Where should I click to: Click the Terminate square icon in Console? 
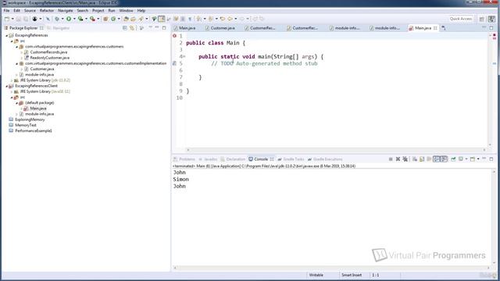[x=391, y=159]
